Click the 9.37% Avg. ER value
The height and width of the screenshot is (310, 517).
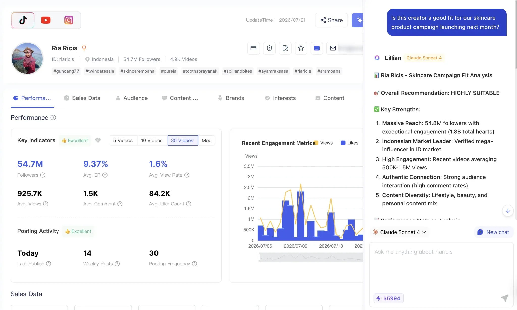click(95, 164)
